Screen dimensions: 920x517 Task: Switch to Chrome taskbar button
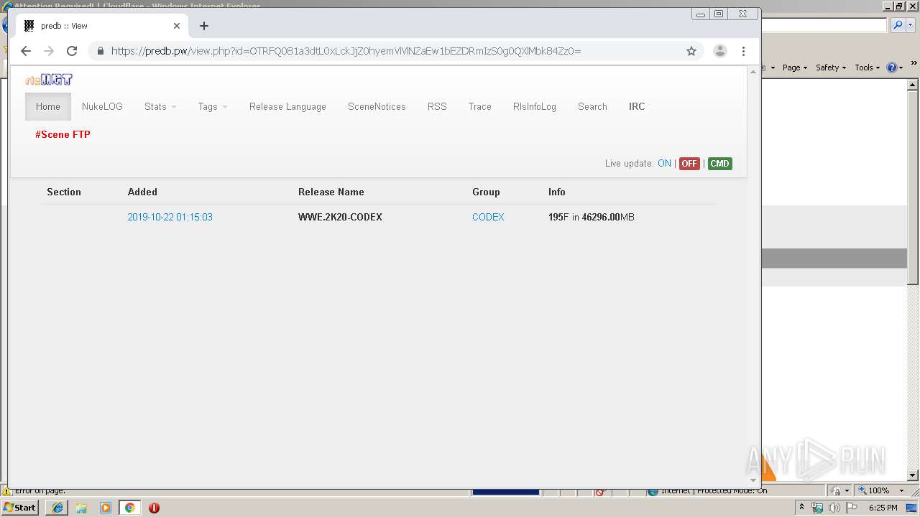click(x=130, y=508)
